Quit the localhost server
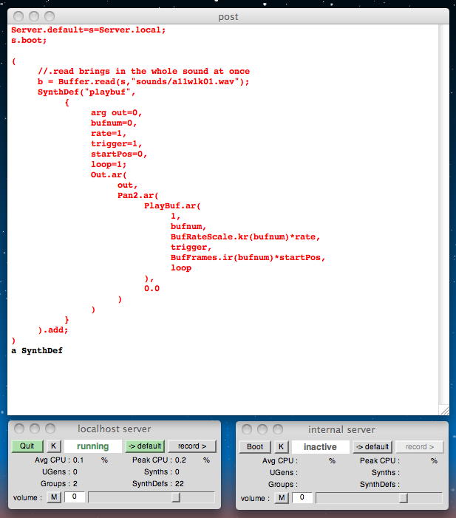 coord(27,446)
